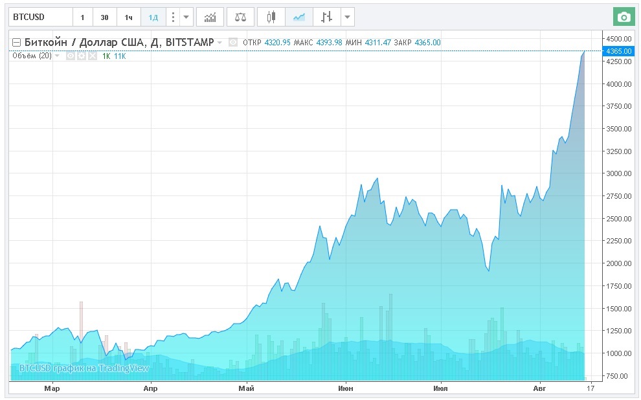Click the 3500.00 price axis label

point(619,129)
